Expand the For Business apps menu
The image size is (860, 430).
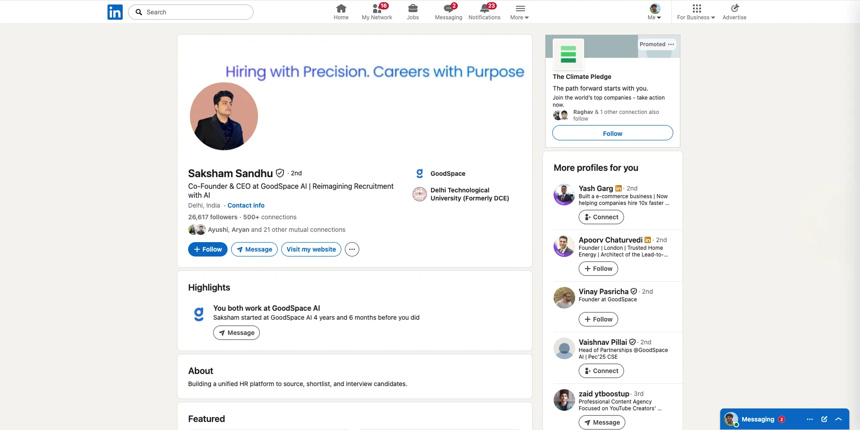point(696,12)
